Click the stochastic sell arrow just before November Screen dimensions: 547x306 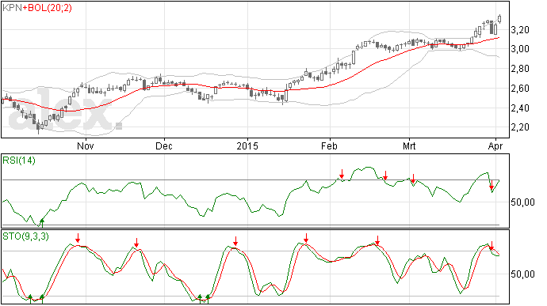(78, 238)
